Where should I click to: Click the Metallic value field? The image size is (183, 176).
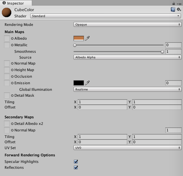pyautogui.click(x=173, y=45)
